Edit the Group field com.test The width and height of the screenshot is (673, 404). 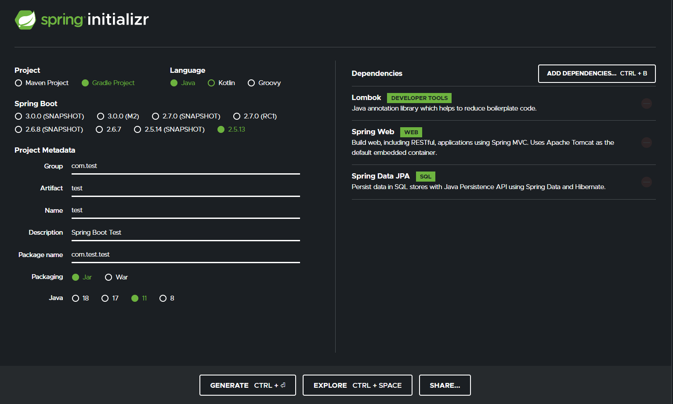tap(186, 166)
